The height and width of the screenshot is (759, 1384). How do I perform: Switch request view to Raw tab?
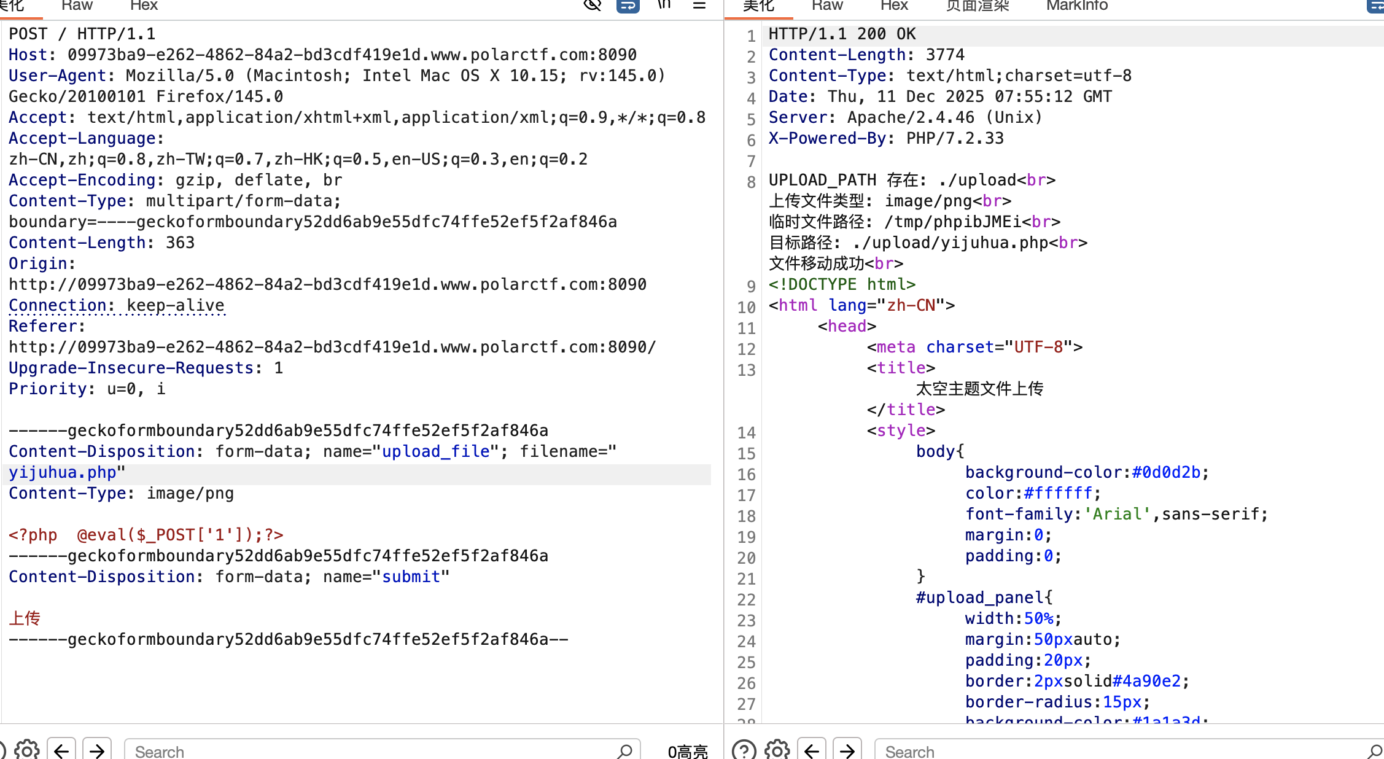pos(77,6)
